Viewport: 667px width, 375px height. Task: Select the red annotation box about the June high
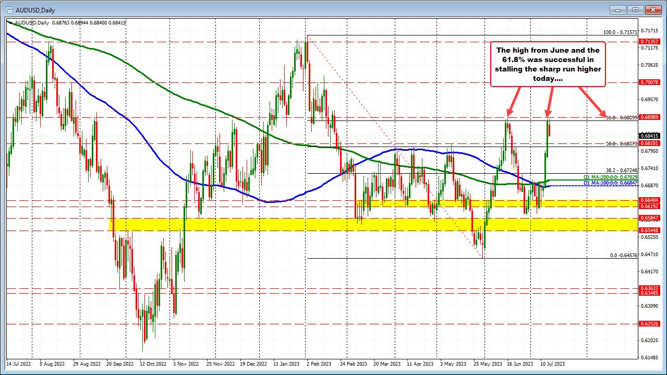pyautogui.click(x=548, y=64)
